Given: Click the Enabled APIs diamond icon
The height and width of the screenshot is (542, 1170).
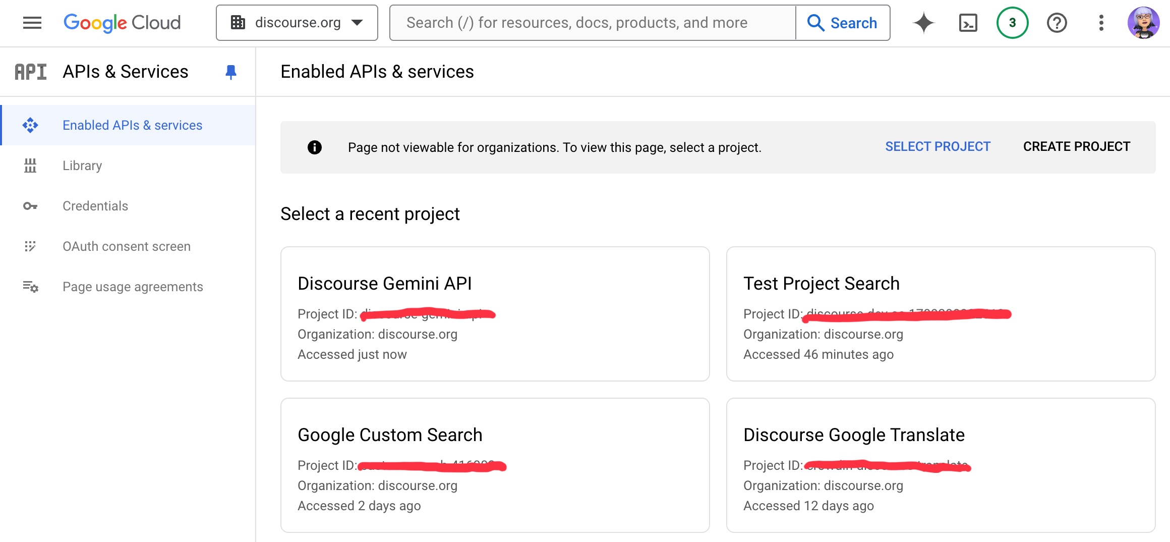Looking at the screenshot, I should coord(30,125).
